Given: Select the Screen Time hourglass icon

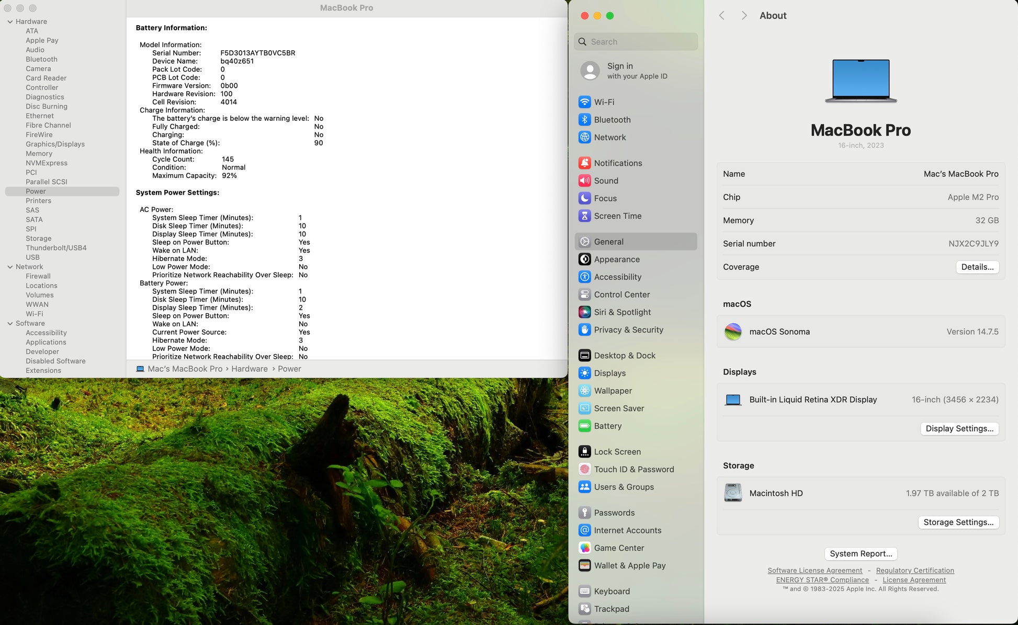Looking at the screenshot, I should pyautogui.click(x=584, y=216).
